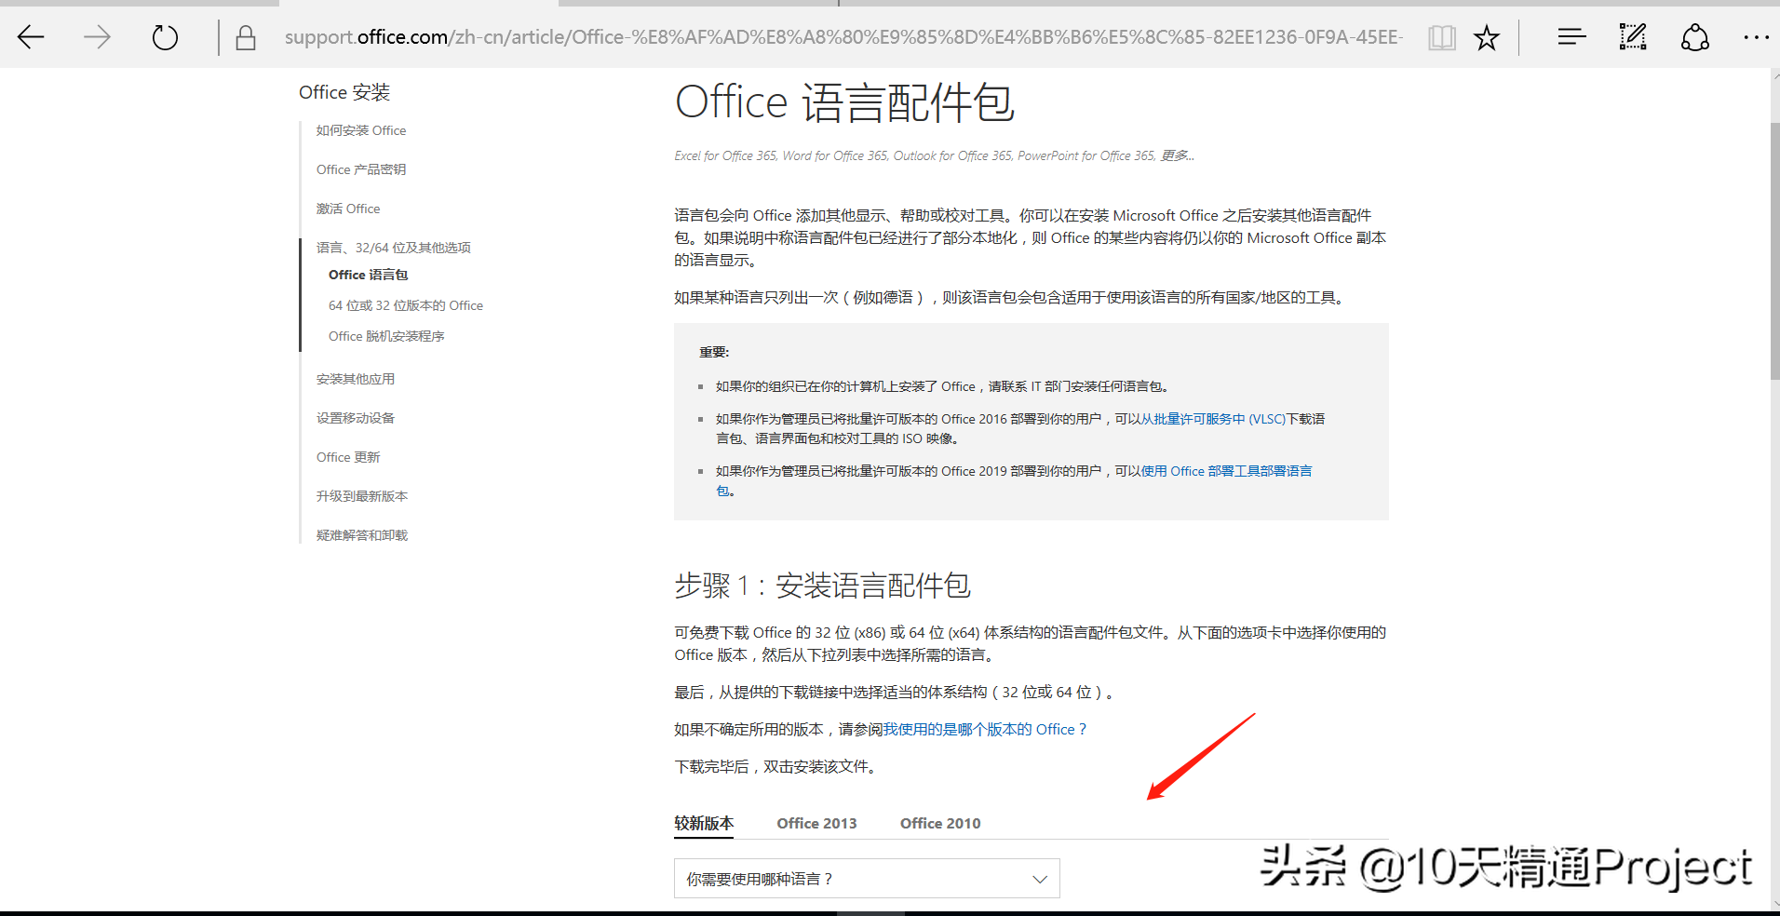Select Office 语言包 sidebar item
Screen dimensions: 1780x916
point(369,275)
